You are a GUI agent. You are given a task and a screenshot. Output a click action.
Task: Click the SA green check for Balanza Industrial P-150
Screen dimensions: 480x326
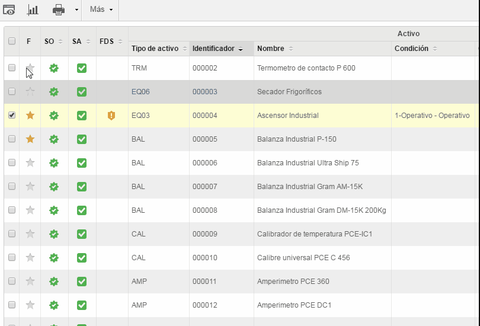click(x=82, y=139)
